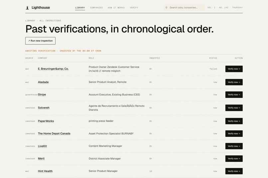Click the Lighthouse brand name
Viewport: 268px width, 178px height.
[41, 8]
